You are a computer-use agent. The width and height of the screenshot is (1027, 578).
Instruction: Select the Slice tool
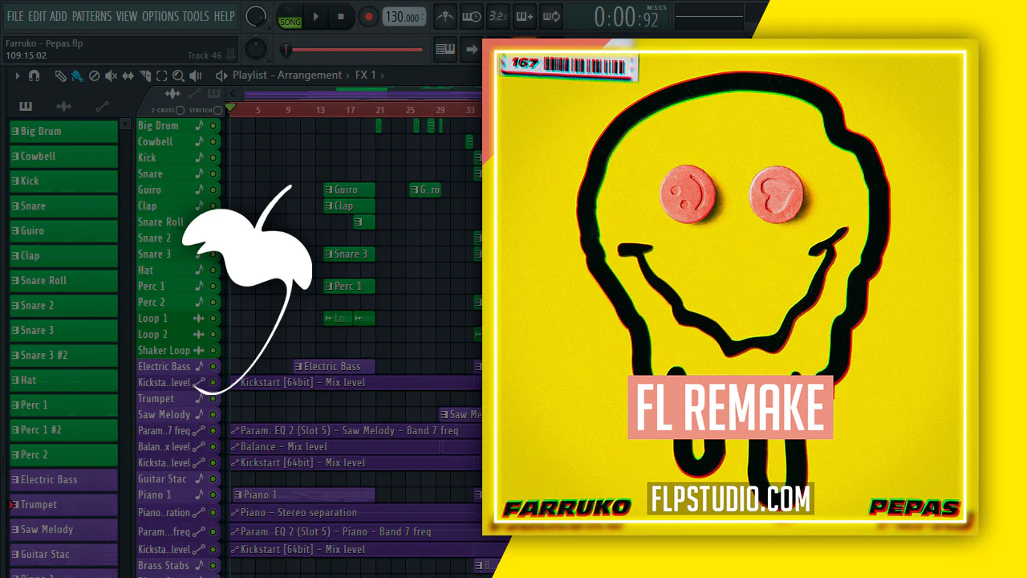pyautogui.click(x=145, y=75)
